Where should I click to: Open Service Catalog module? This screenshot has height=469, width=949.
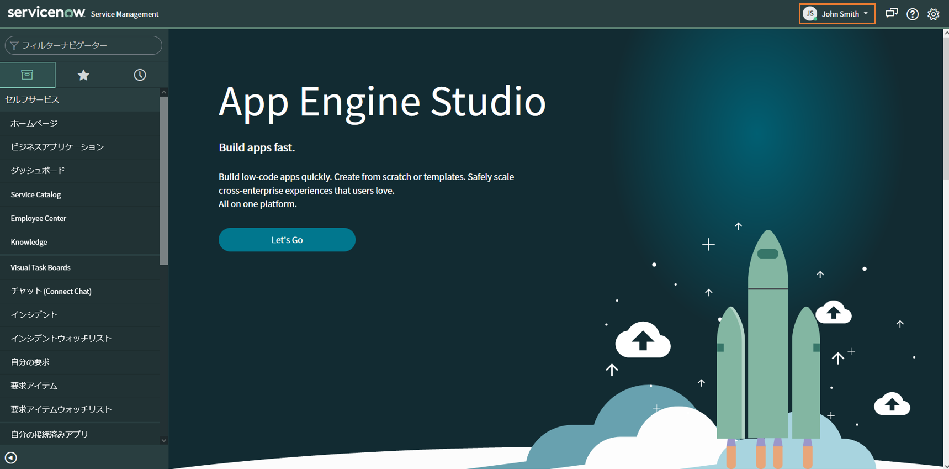click(80, 194)
